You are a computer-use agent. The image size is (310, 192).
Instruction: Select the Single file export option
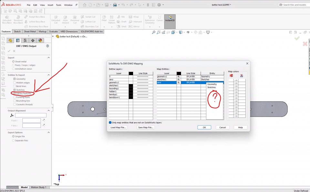[13, 136]
